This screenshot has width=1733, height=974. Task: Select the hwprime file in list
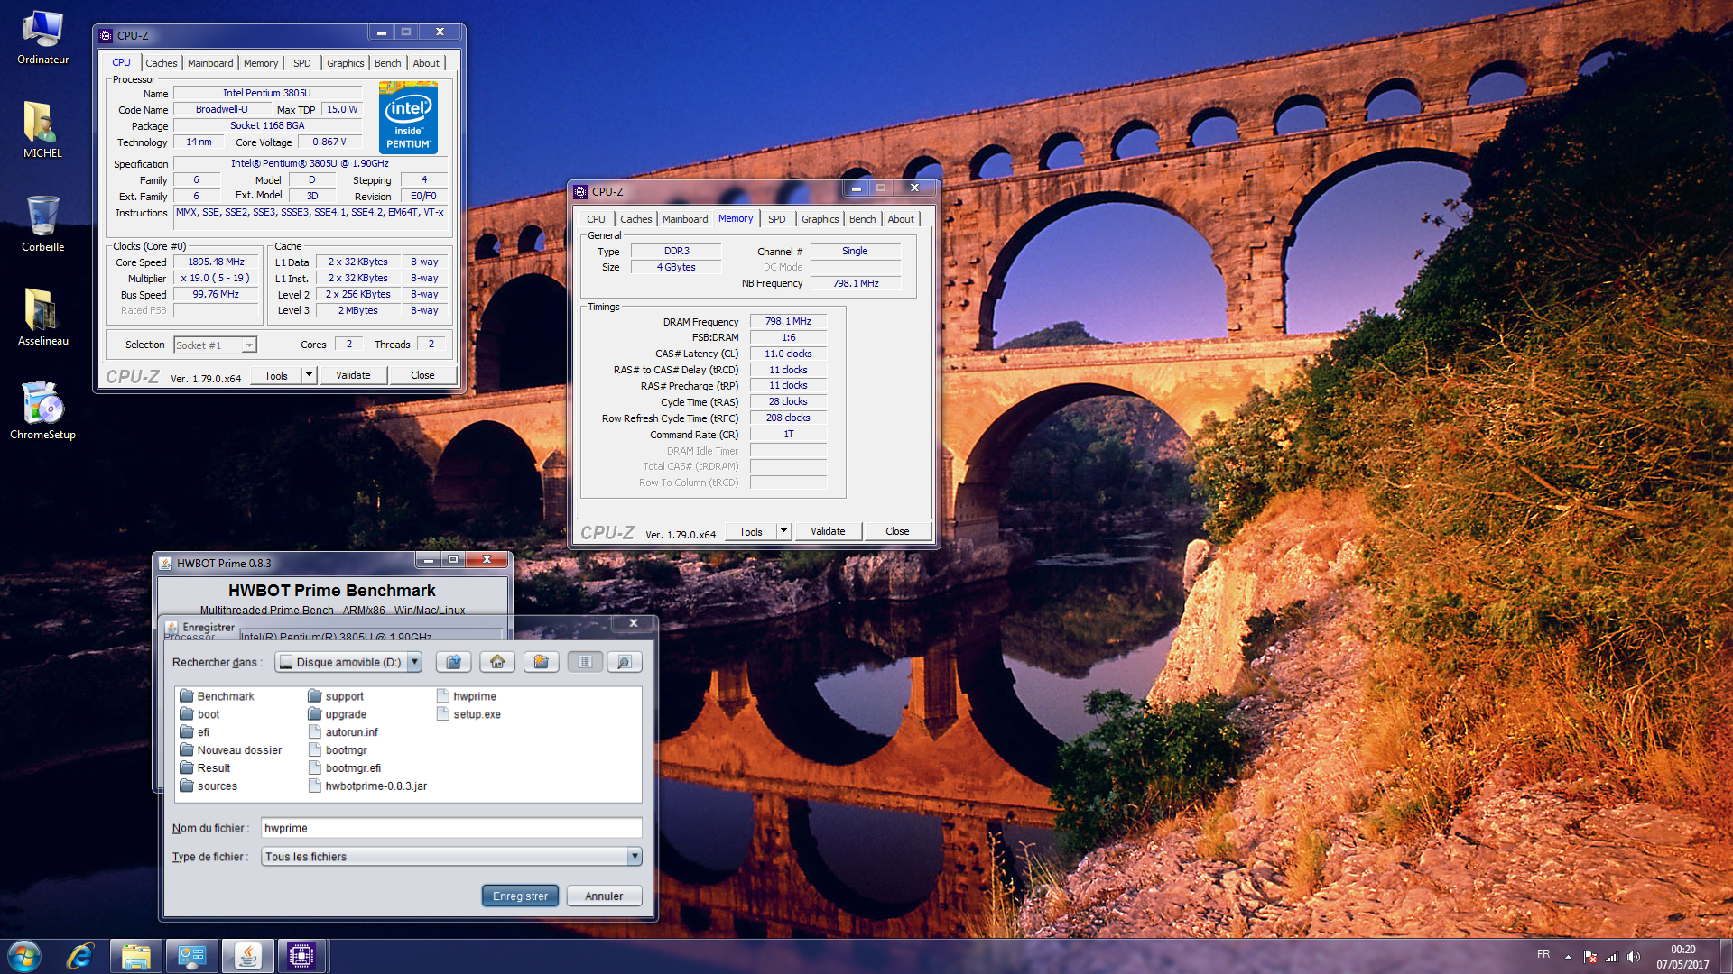click(467, 696)
